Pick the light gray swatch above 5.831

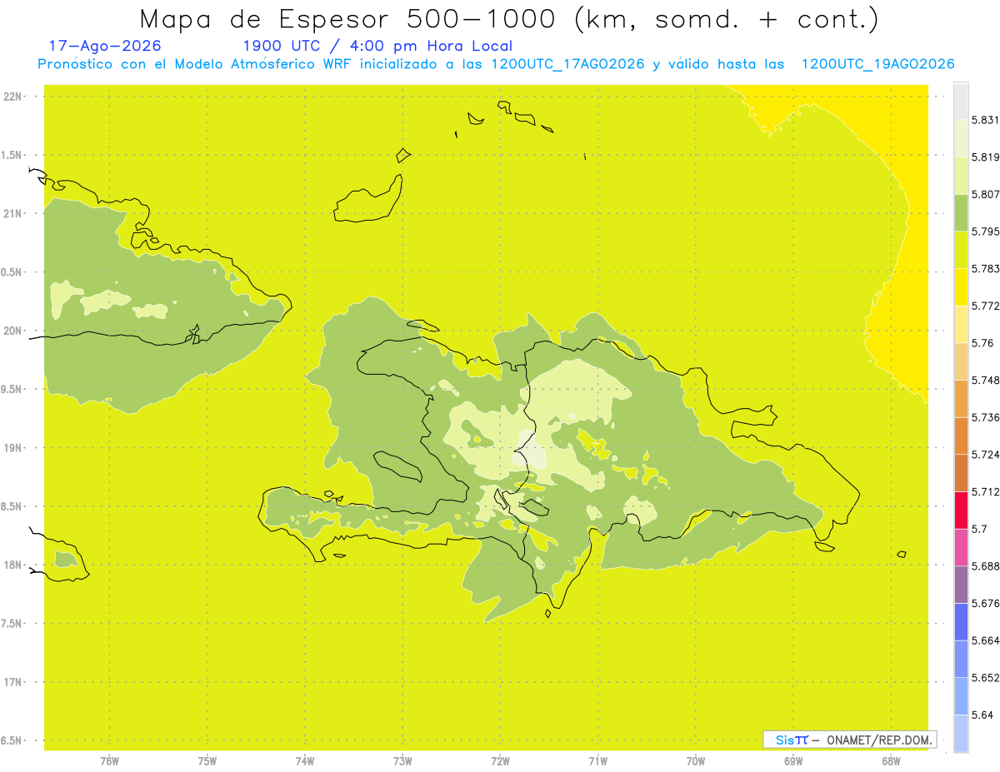pyautogui.click(x=961, y=102)
